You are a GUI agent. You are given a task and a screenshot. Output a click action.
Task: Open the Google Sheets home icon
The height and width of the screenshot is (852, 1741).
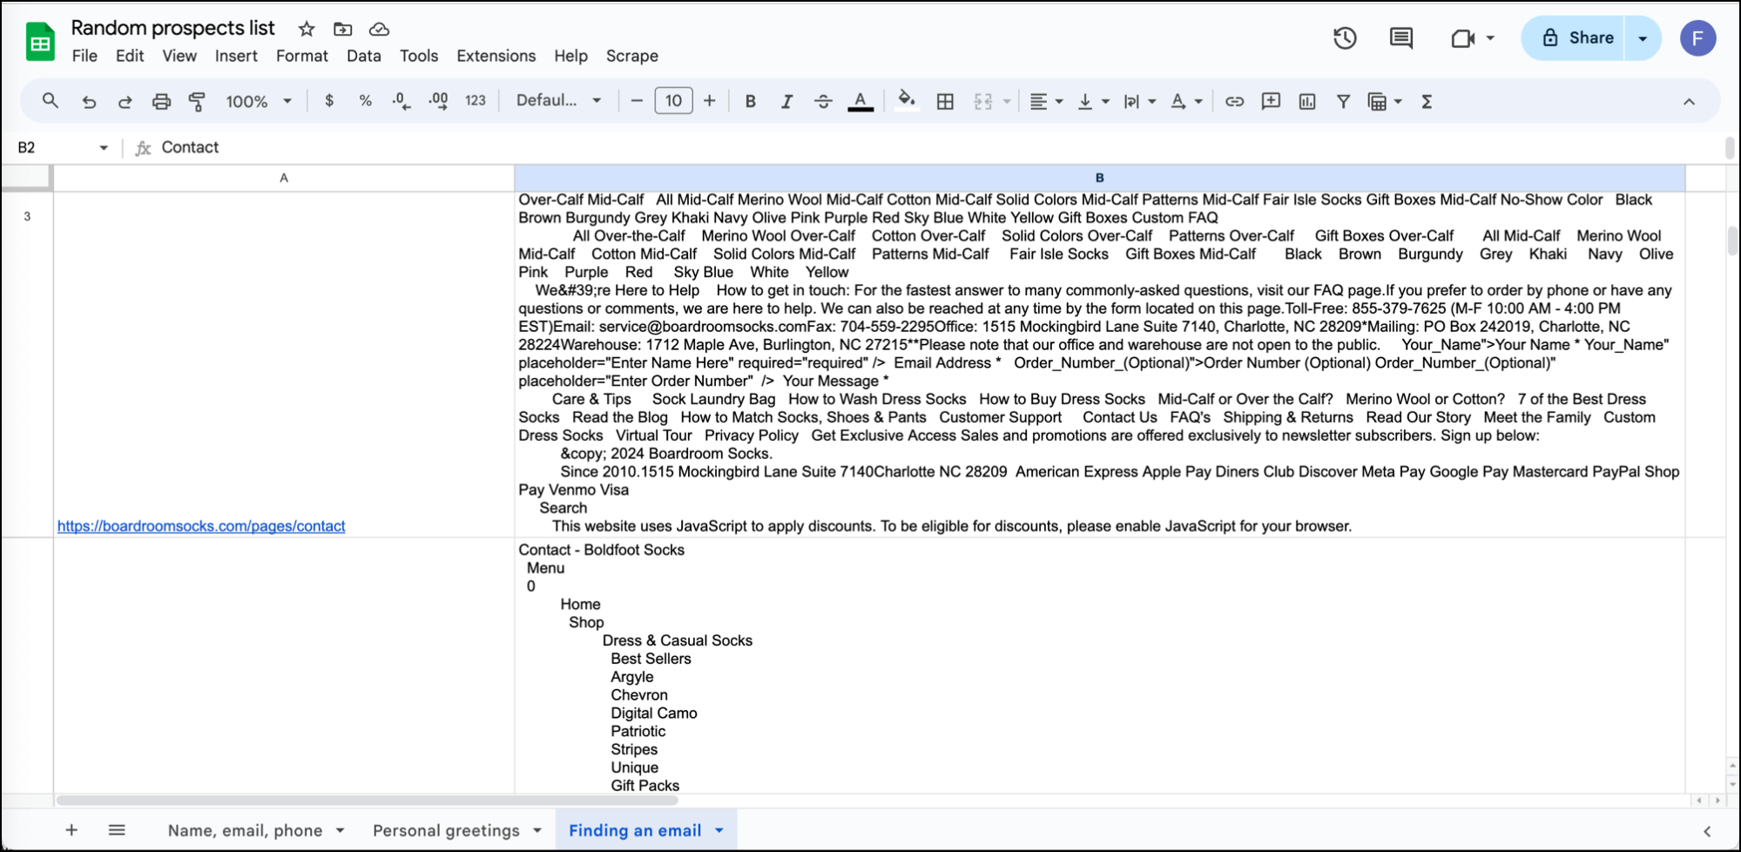40,41
